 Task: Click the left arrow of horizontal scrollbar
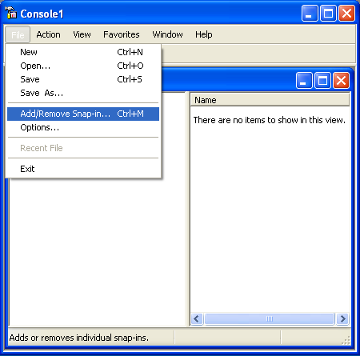click(197, 318)
